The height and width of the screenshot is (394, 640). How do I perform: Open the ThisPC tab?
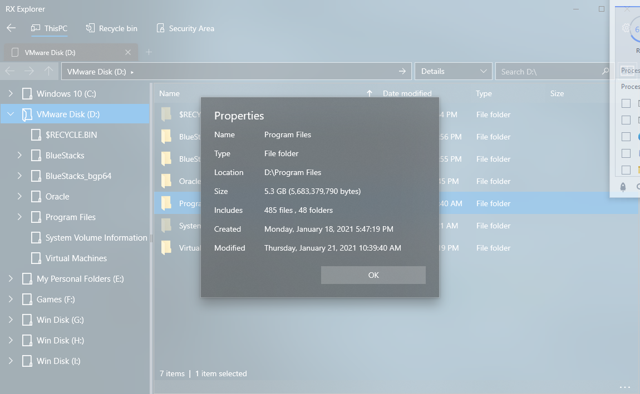click(x=50, y=28)
